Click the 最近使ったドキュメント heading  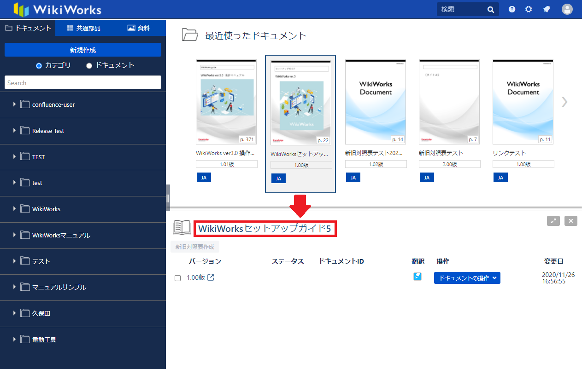(x=256, y=35)
